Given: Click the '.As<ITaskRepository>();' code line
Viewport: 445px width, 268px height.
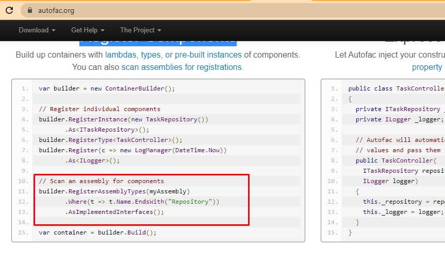Looking at the screenshot, I should [107, 130].
